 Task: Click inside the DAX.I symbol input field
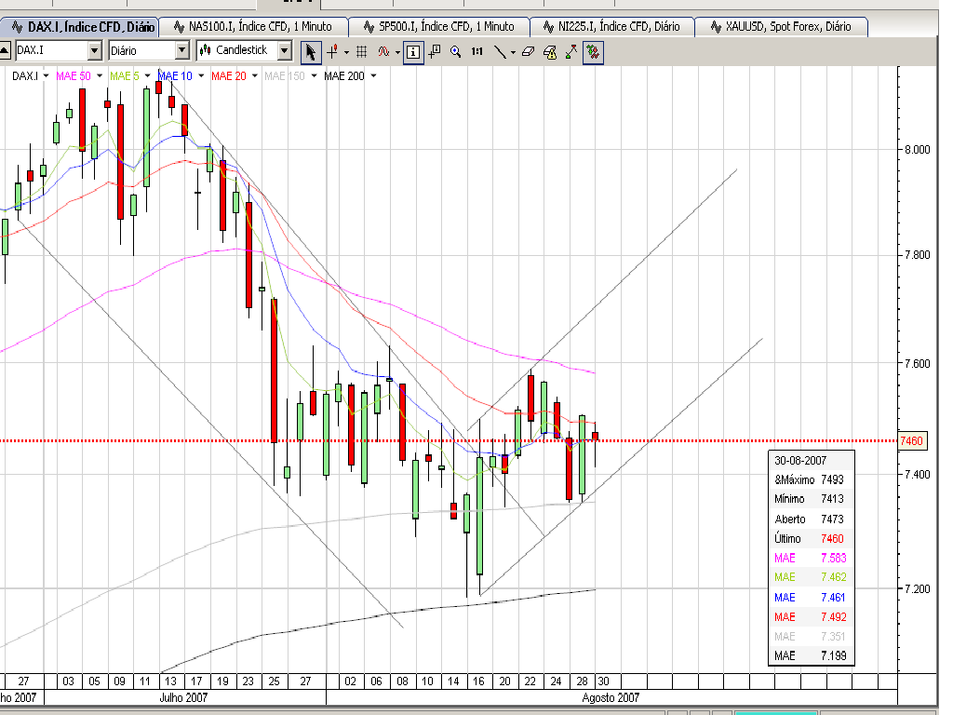tap(51, 50)
